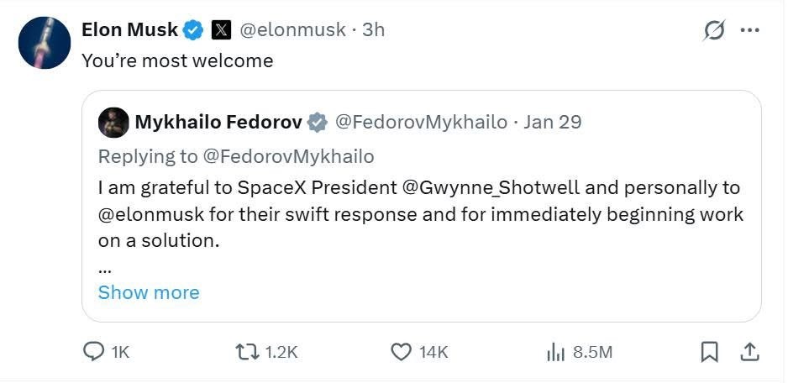Click the X affiliation badge

click(221, 30)
